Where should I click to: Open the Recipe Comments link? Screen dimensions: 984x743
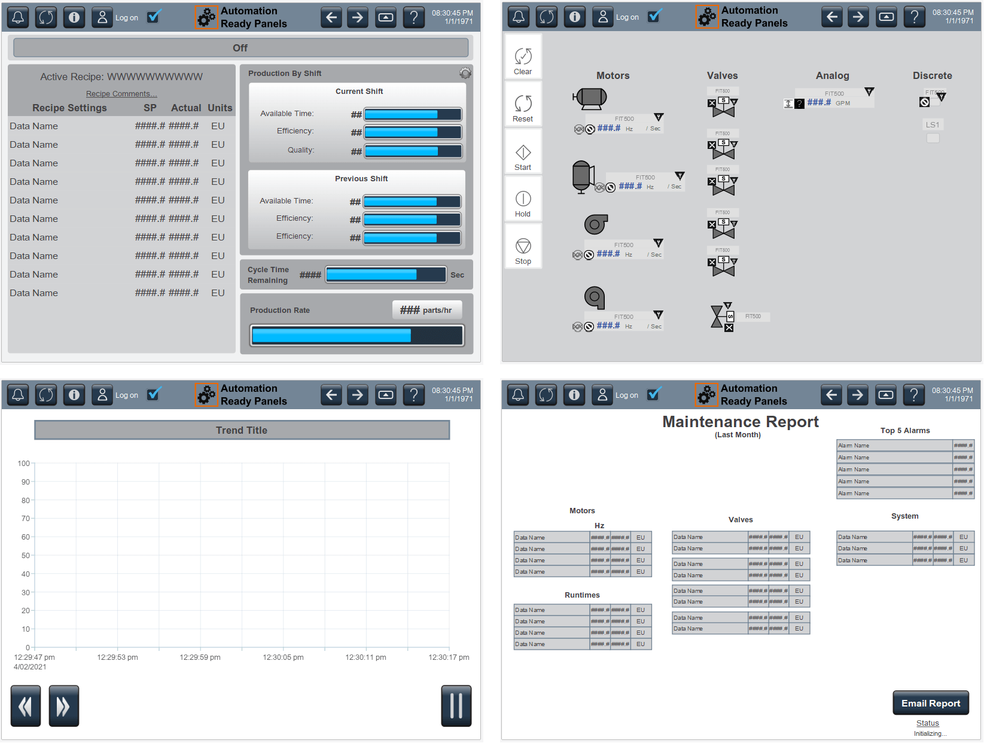(121, 94)
